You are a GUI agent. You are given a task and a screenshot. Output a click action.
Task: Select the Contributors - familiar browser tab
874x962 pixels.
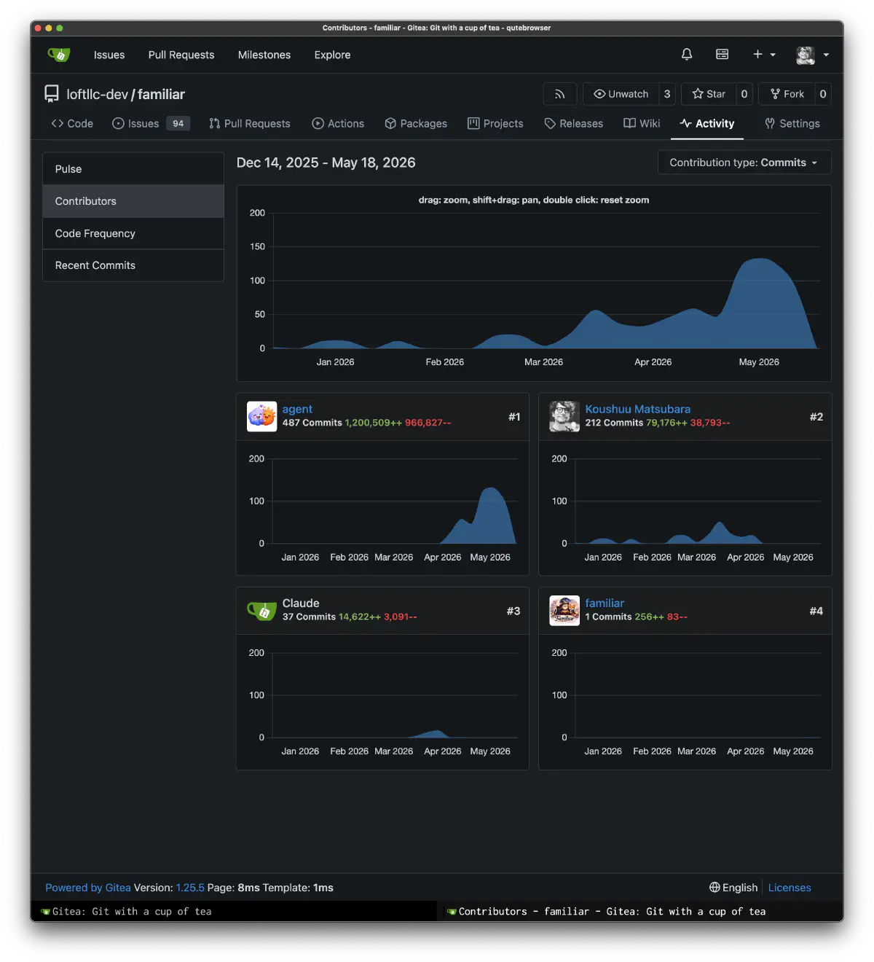641,912
